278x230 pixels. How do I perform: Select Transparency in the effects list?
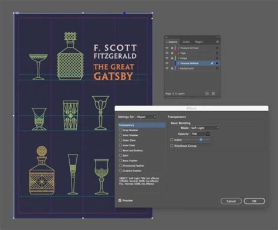pyautogui.click(x=141, y=125)
